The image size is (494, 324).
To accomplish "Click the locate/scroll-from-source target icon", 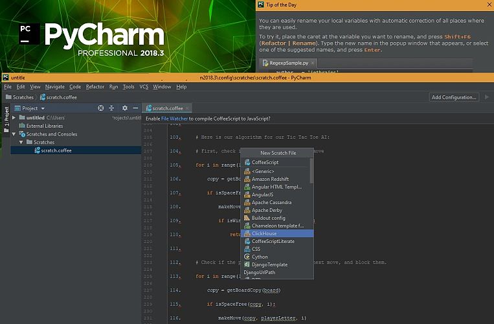I will (101, 108).
